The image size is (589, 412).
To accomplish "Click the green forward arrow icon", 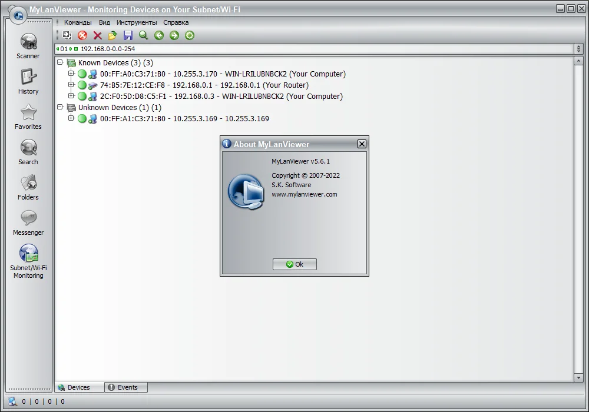I will point(174,35).
